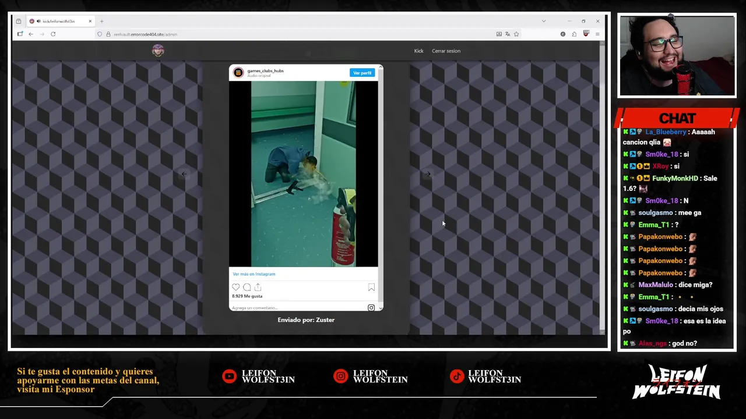Like the reel with the heart icon
This screenshot has width=746, height=419.
pyautogui.click(x=235, y=287)
